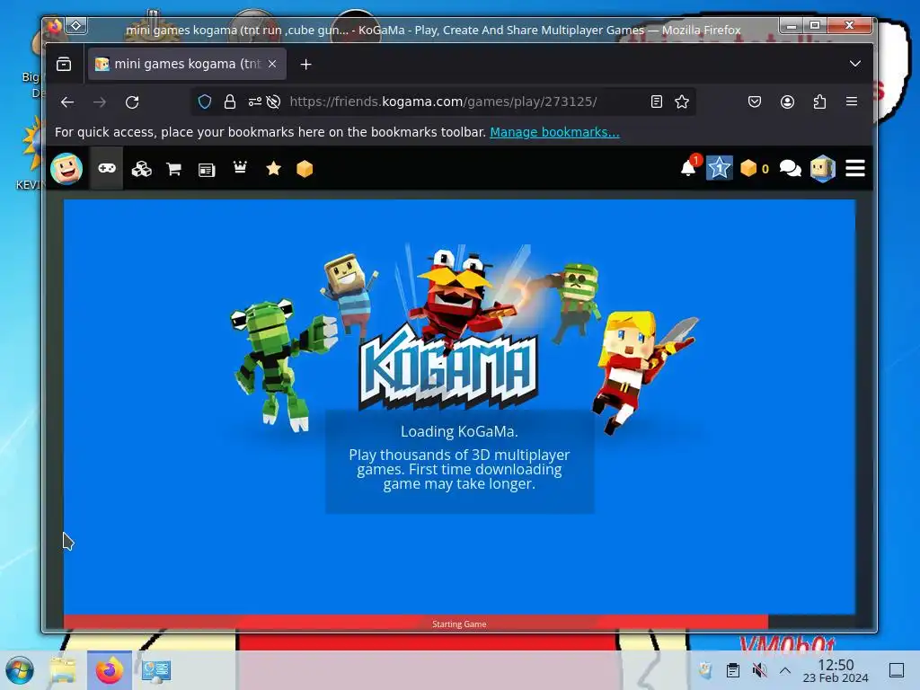Click the Firefox taskbar icon

(x=110, y=670)
